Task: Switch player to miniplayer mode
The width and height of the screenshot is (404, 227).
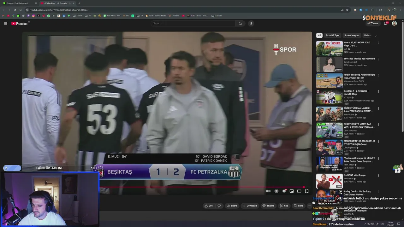Action: (x=292, y=191)
